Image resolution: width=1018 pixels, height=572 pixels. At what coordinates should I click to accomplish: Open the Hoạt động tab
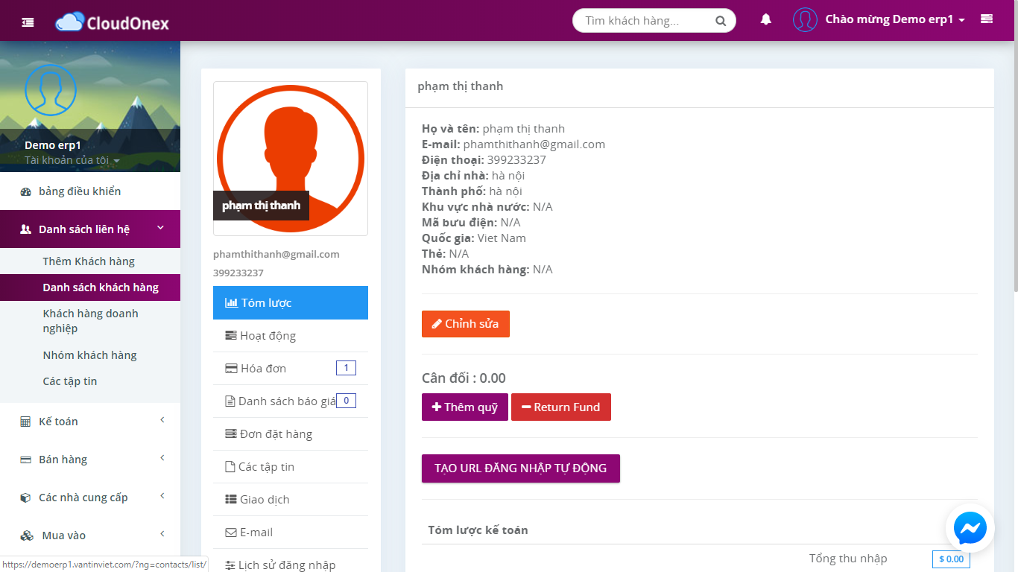click(291, 336)
